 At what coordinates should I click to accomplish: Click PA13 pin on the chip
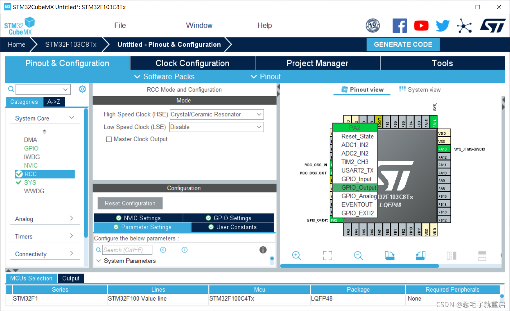point(444,149)
